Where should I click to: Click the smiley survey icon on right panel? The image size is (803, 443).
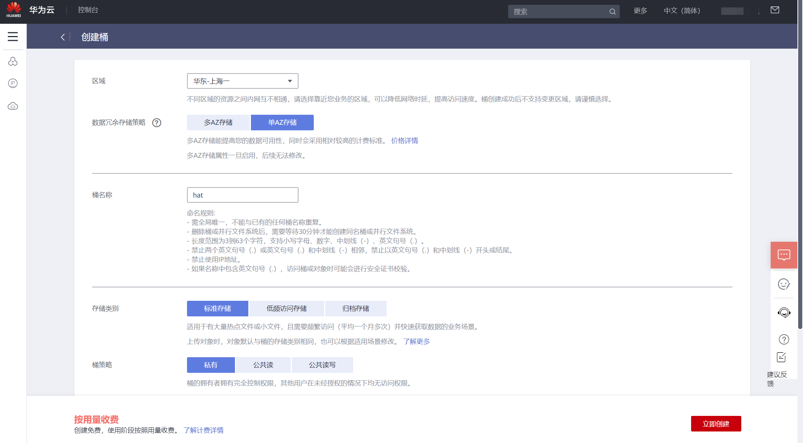click(x=784, y=284)
